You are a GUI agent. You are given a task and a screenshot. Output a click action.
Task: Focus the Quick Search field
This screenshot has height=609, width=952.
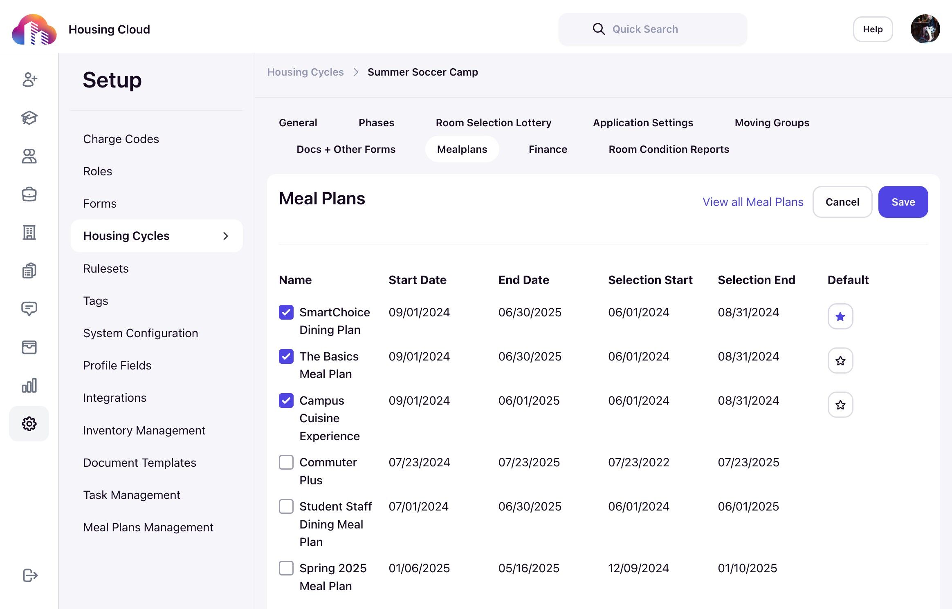(x=653, y=29)
